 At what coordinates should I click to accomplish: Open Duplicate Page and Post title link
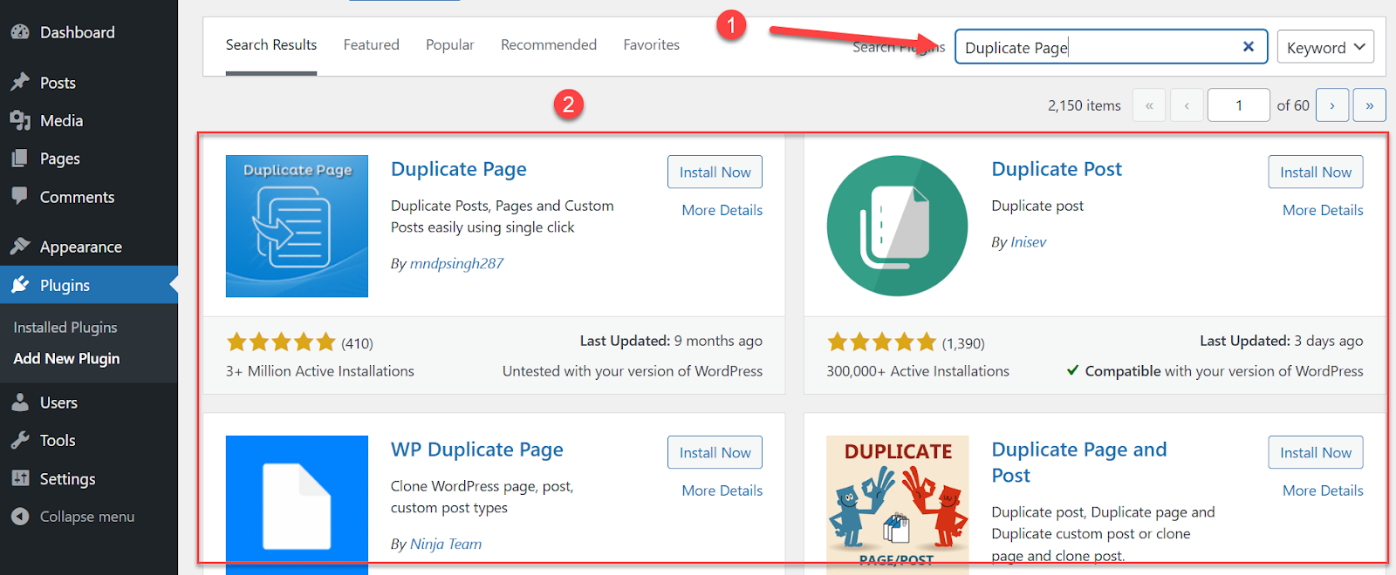pyautogui.click(x=1079, y=463)
